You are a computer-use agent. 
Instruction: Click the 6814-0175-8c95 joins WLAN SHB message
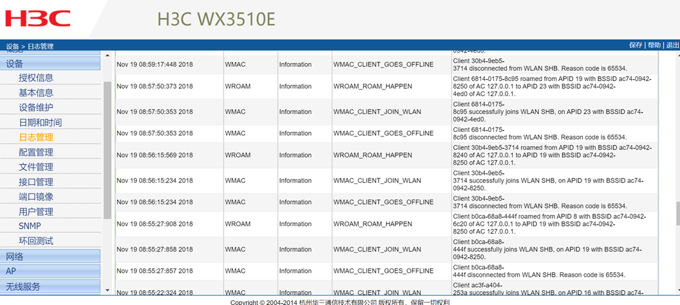pos(548,112)
